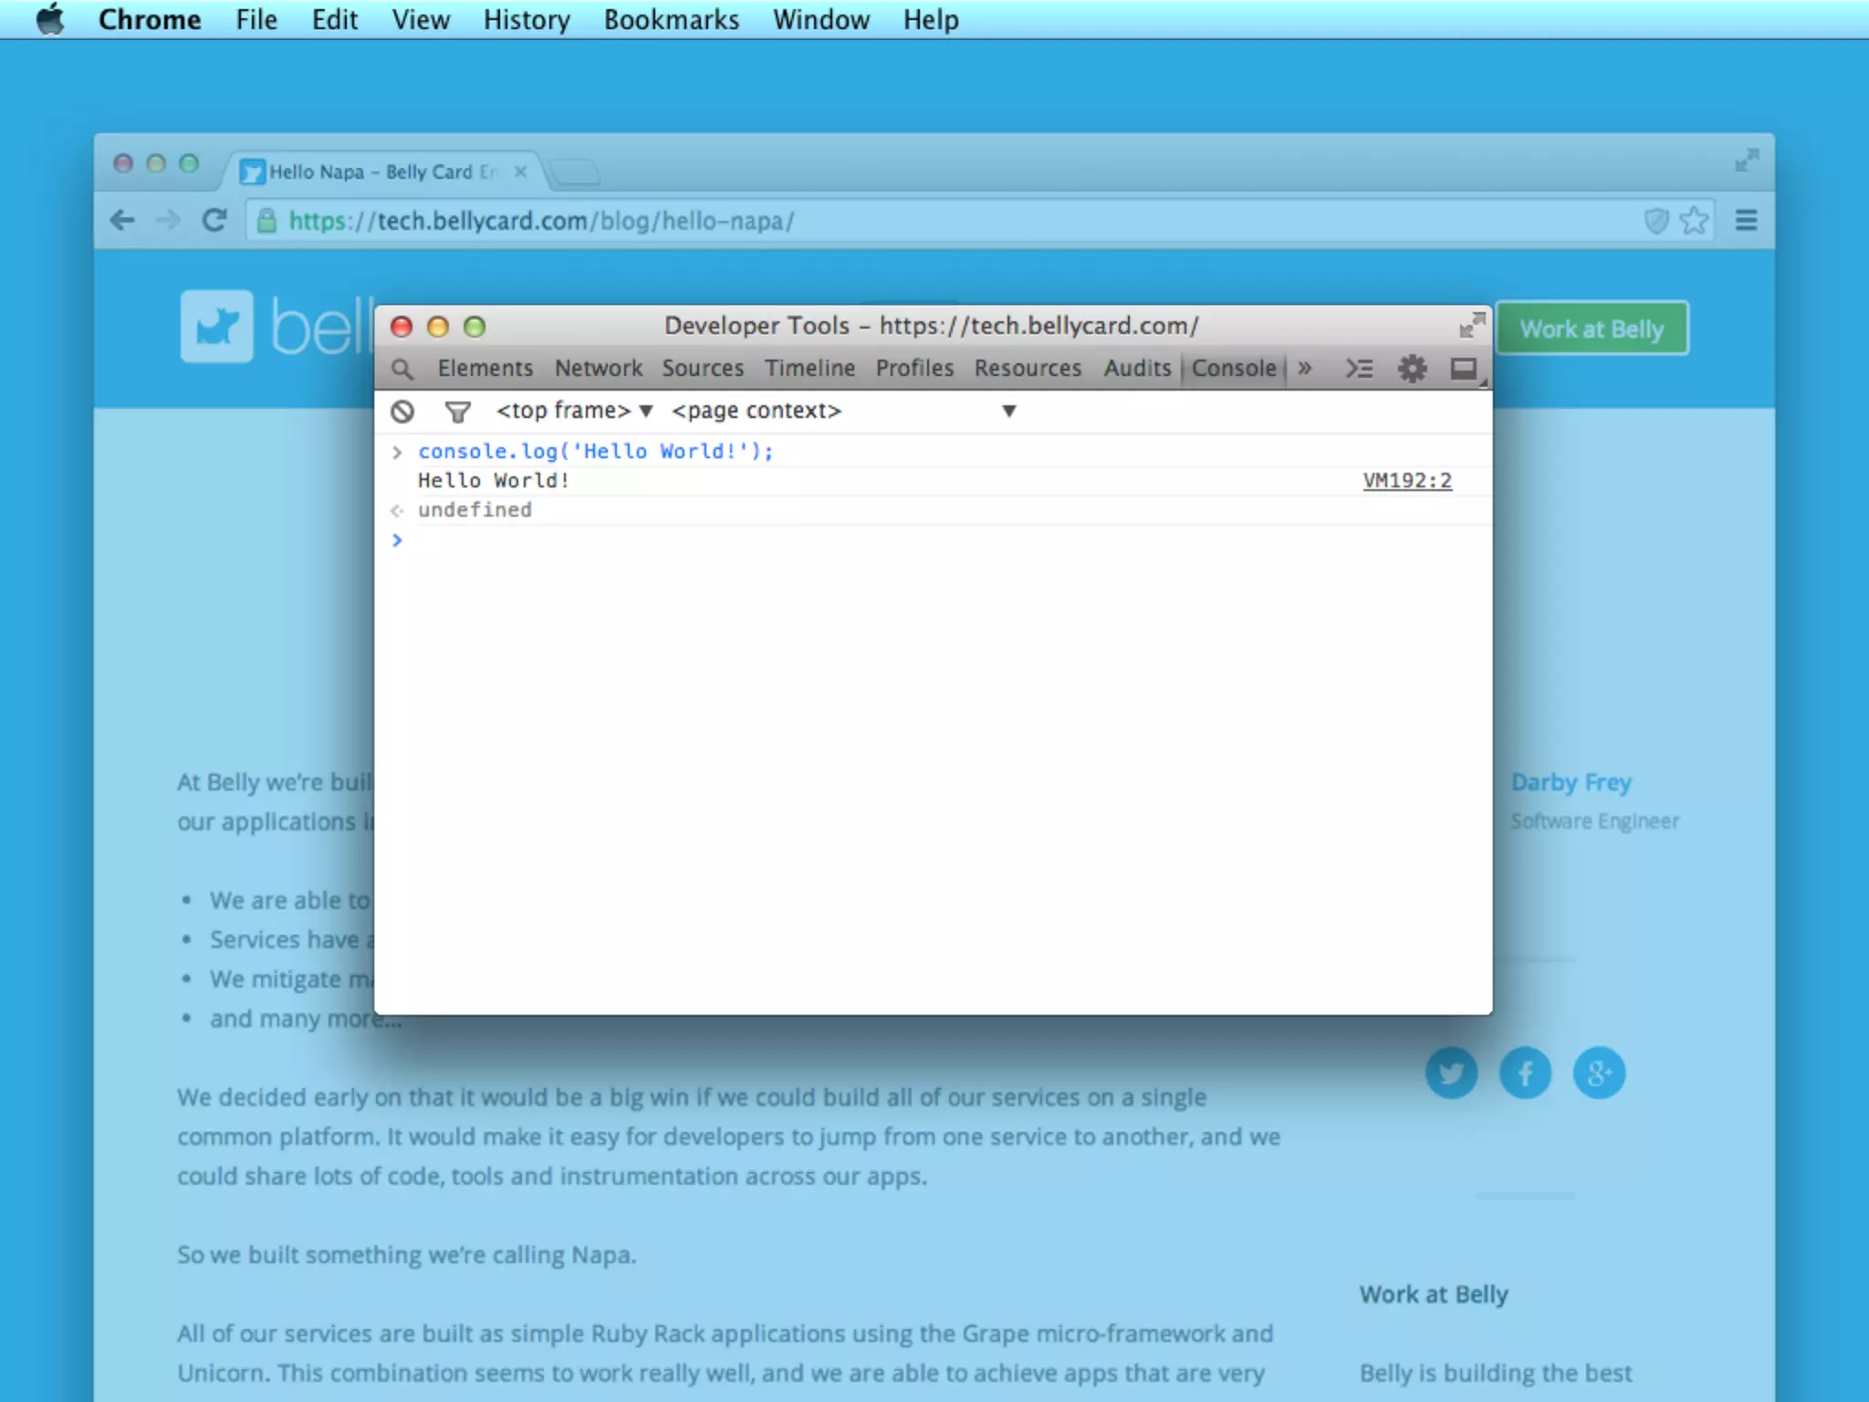Switch to the Profiles panel
This screenshot has height=1402, width=1869.
coord(914,368)
